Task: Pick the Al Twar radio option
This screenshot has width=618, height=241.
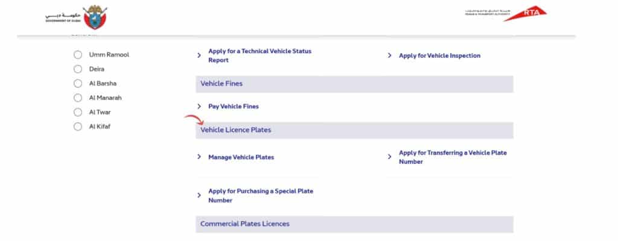Action: (x=78, y=112)
